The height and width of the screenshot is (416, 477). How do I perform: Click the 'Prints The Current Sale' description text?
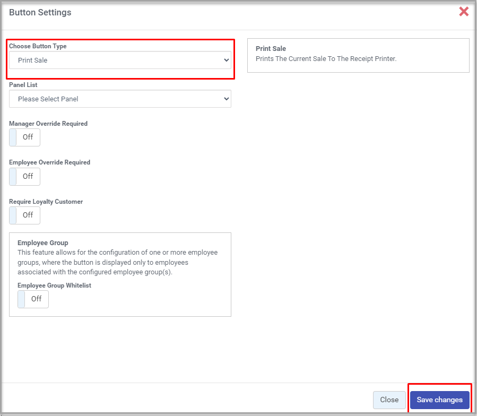point(326,58)
